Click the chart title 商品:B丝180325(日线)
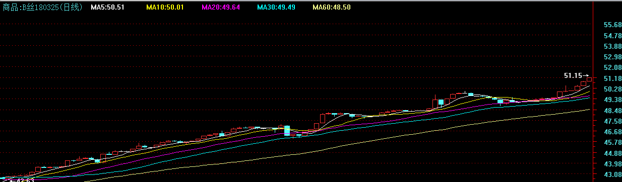Screen dimensions: 622x182 tap(42, 8)
